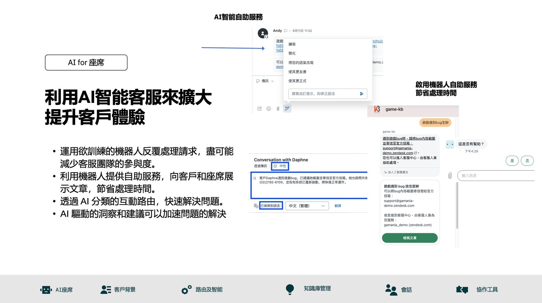Viewport: 542px width, 303px height.
Task: Click the typing-dots bot avatar
Action: [x=450, y=144]
